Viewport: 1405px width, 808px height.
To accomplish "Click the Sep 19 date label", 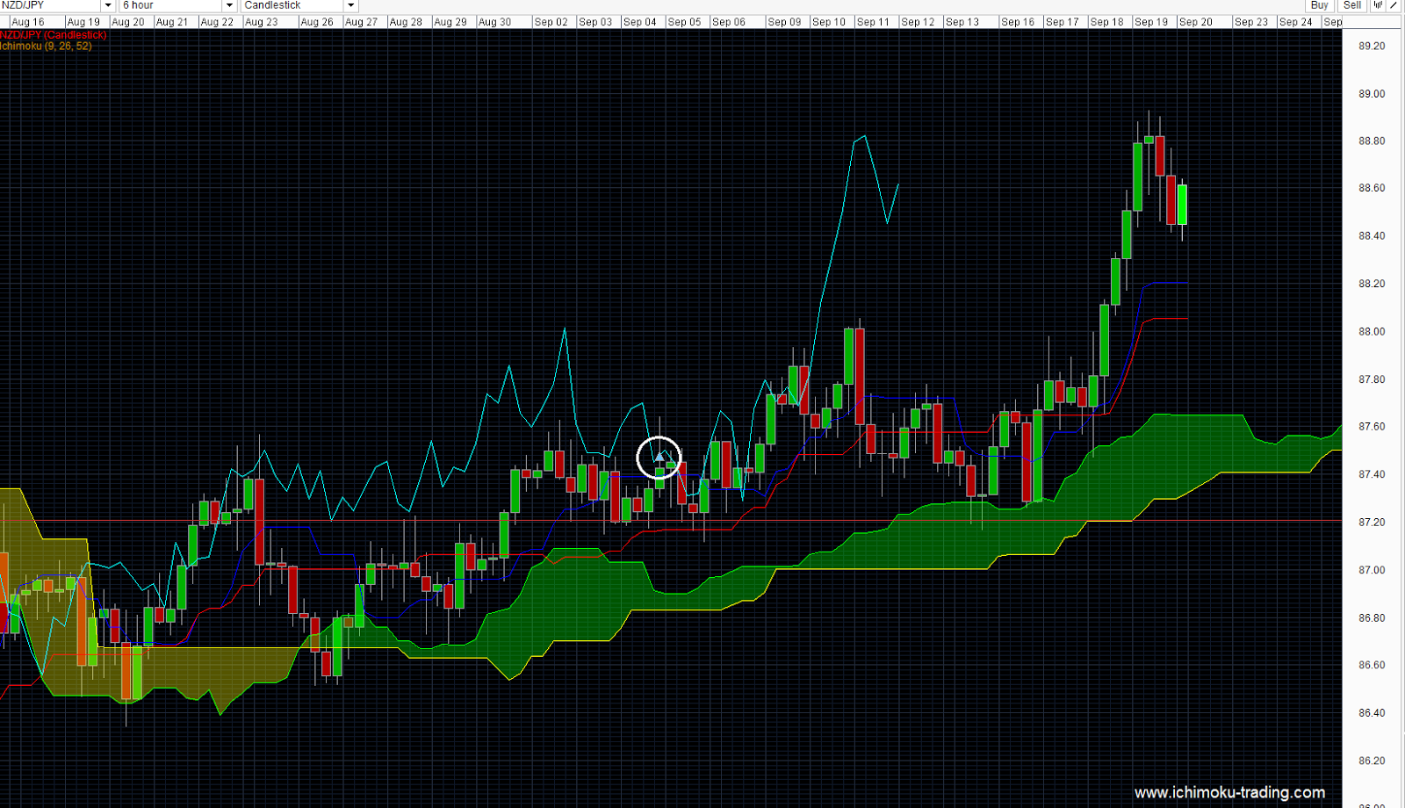I will (x=1150, y=22).
